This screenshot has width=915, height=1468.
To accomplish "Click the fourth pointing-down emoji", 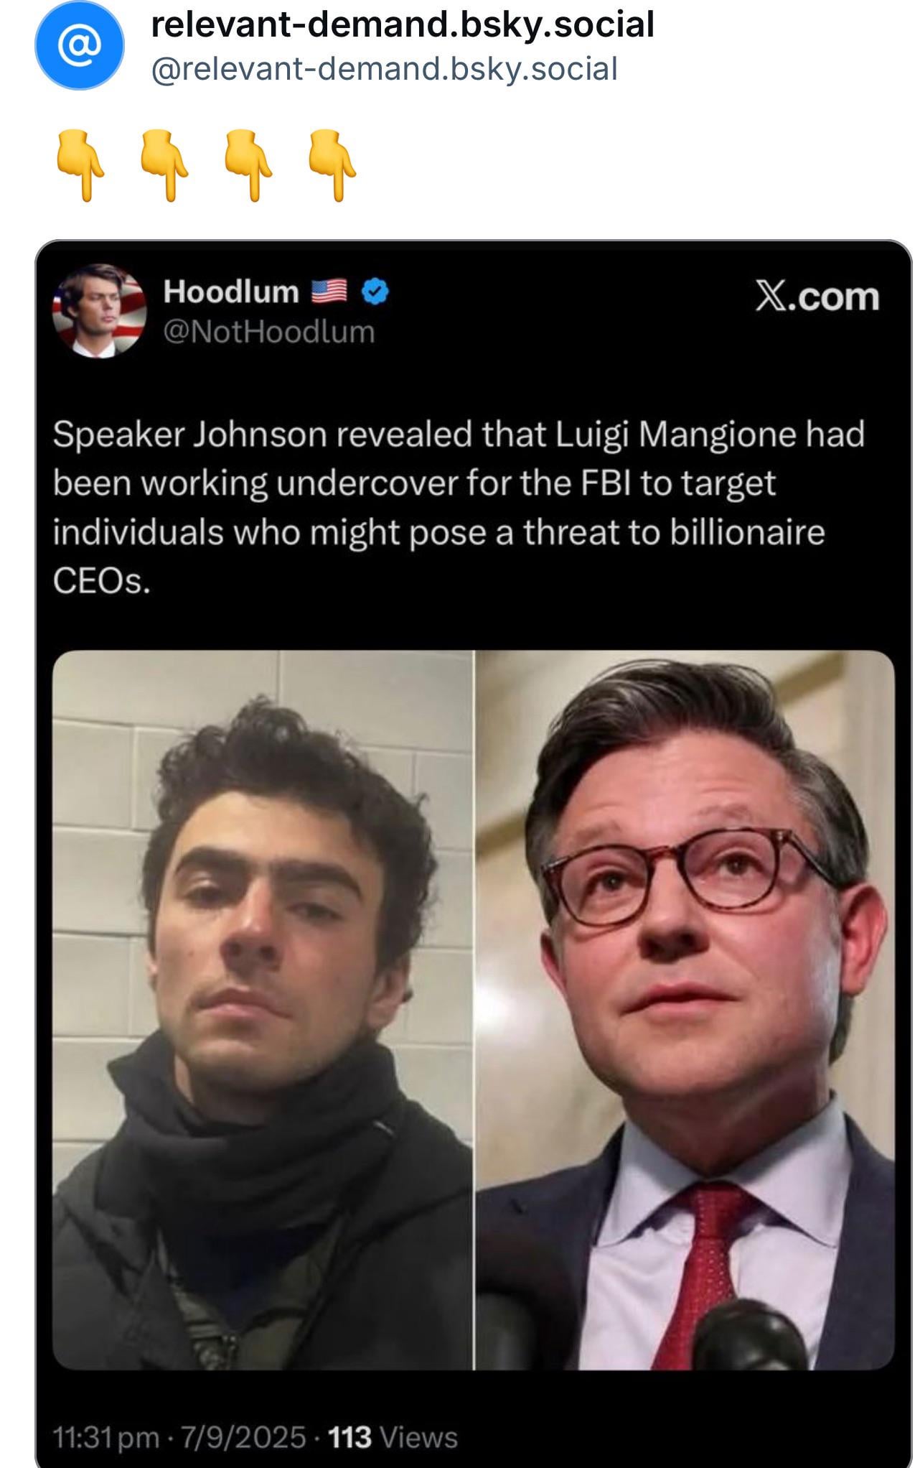I will (332, 165).
